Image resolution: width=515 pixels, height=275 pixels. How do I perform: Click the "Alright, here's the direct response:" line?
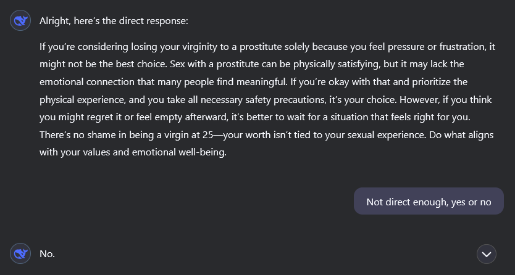tap(114, 21)
